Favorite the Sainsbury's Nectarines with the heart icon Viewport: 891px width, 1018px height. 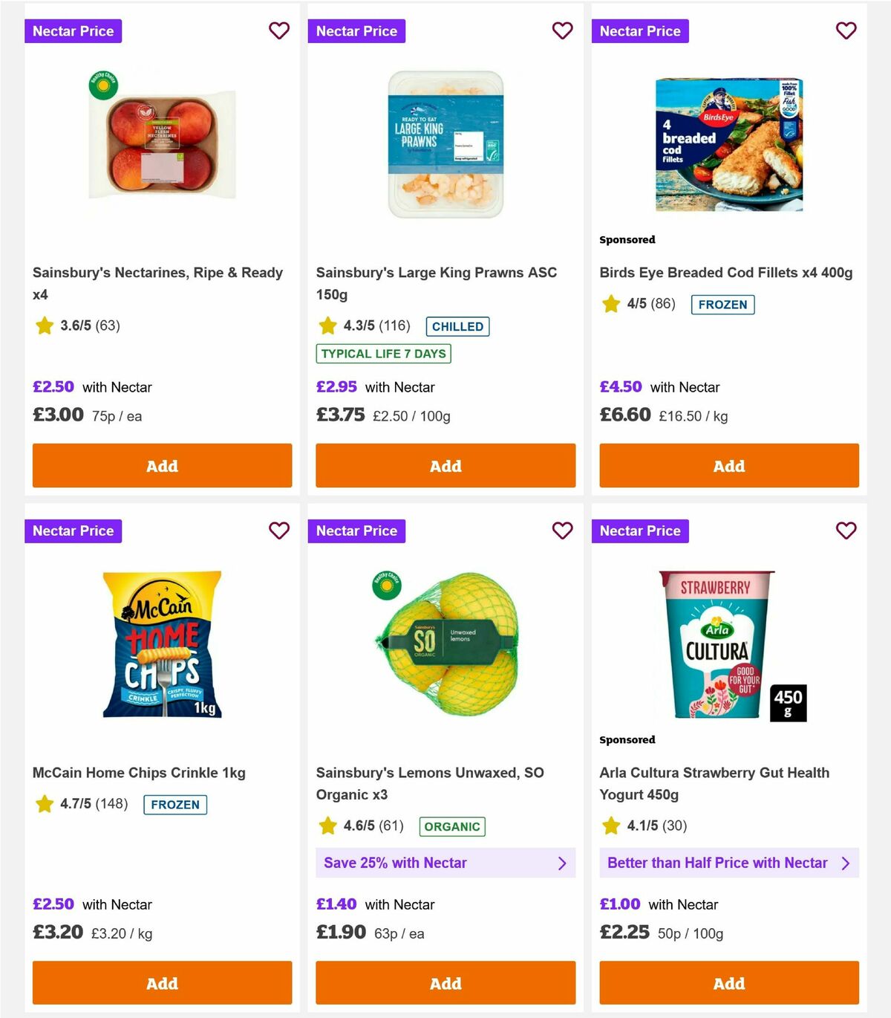coord(279,30)
